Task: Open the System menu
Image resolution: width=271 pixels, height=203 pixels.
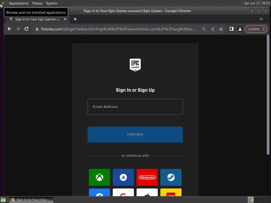Action: [52, 3]
